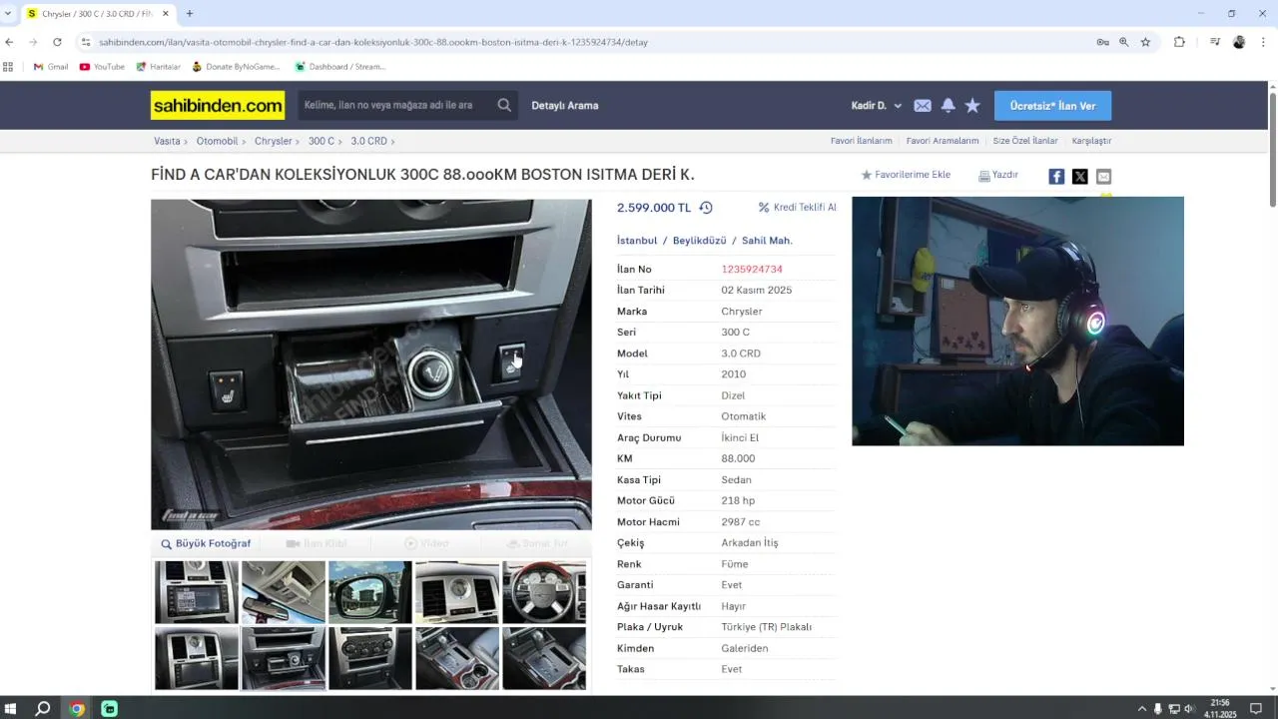This screenshot has height=719, width=1278.
Task: Open Dashboard / Stream bookmark
Action: tap(339, 67)
